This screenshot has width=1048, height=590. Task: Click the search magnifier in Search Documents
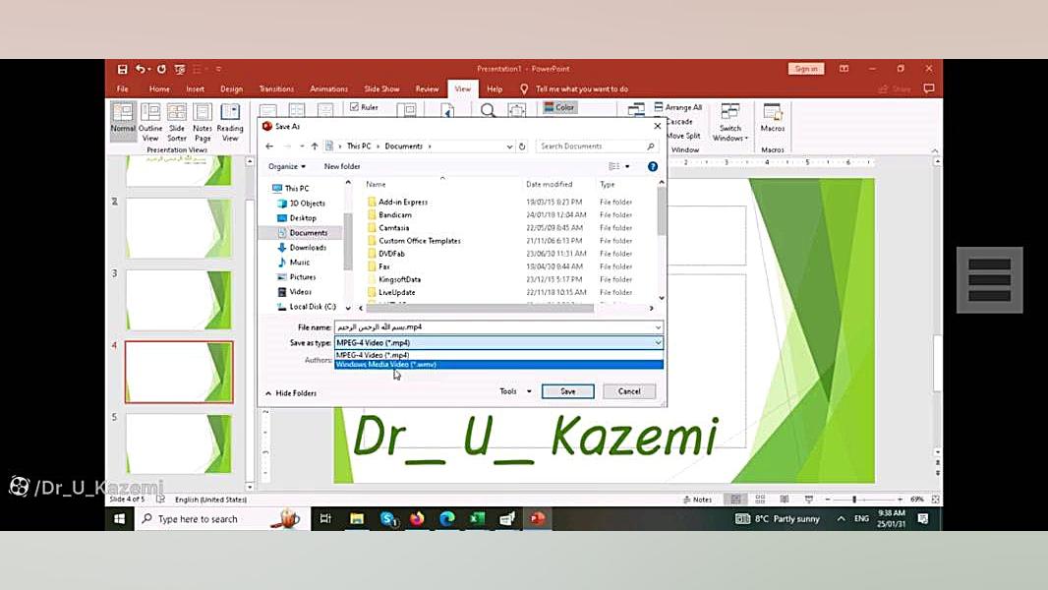tap(650, 147)
